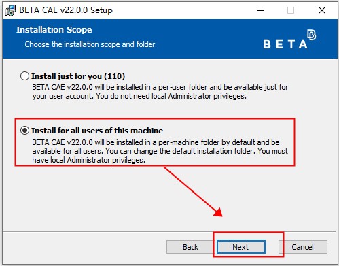
Task: Click the disabled maximize button
Action: coord(291,10)
